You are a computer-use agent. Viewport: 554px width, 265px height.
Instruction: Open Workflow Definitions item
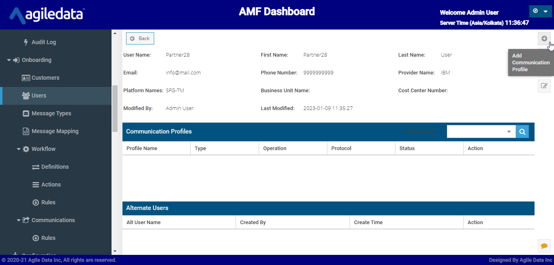tap(55, 167)
